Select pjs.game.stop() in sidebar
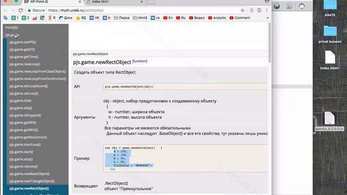This screenshot has height=195, width=347. [21, 159]
